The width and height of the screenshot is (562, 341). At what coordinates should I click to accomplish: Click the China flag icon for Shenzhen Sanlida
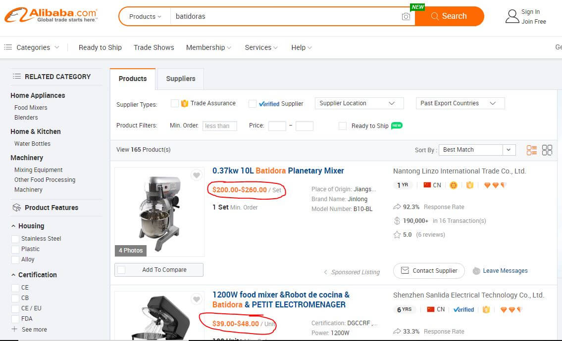(x=431, y=309)
